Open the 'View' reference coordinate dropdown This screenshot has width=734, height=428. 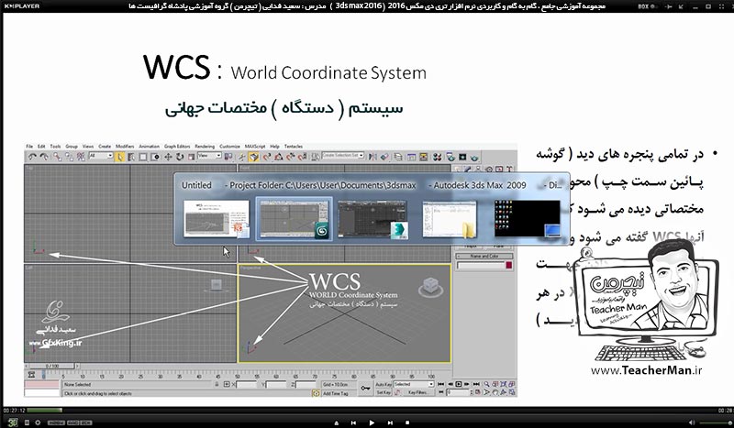pos(209,155)
